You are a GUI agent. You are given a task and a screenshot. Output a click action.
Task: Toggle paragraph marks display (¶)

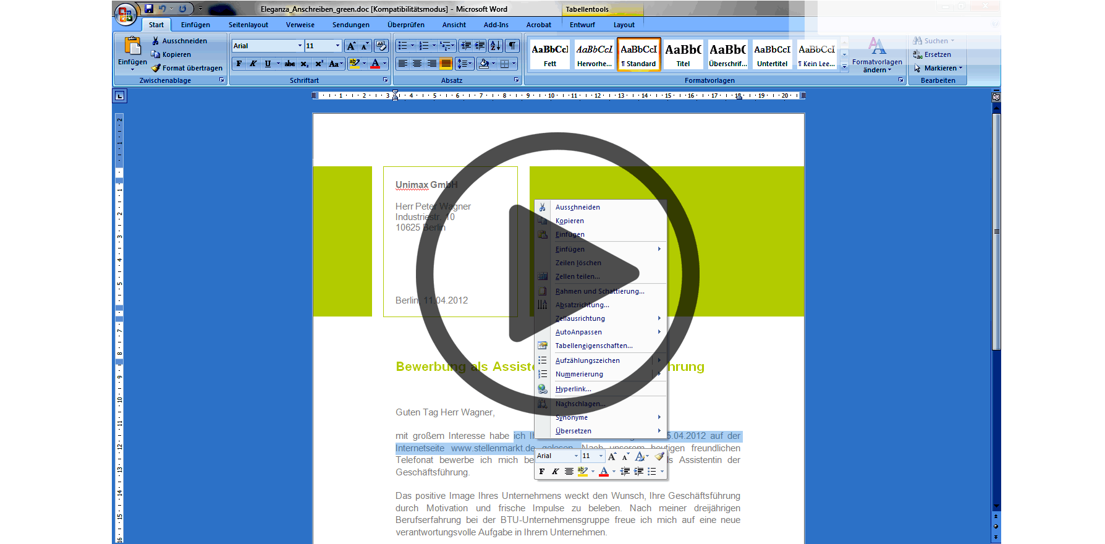tap(512, 46)
